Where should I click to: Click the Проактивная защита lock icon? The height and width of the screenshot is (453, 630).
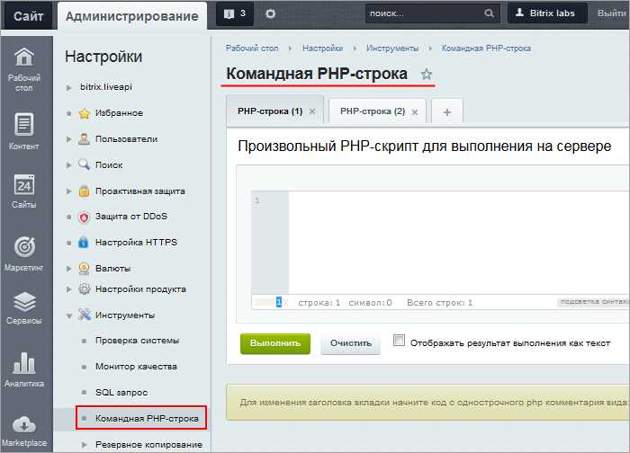click(x=84, y=191)
